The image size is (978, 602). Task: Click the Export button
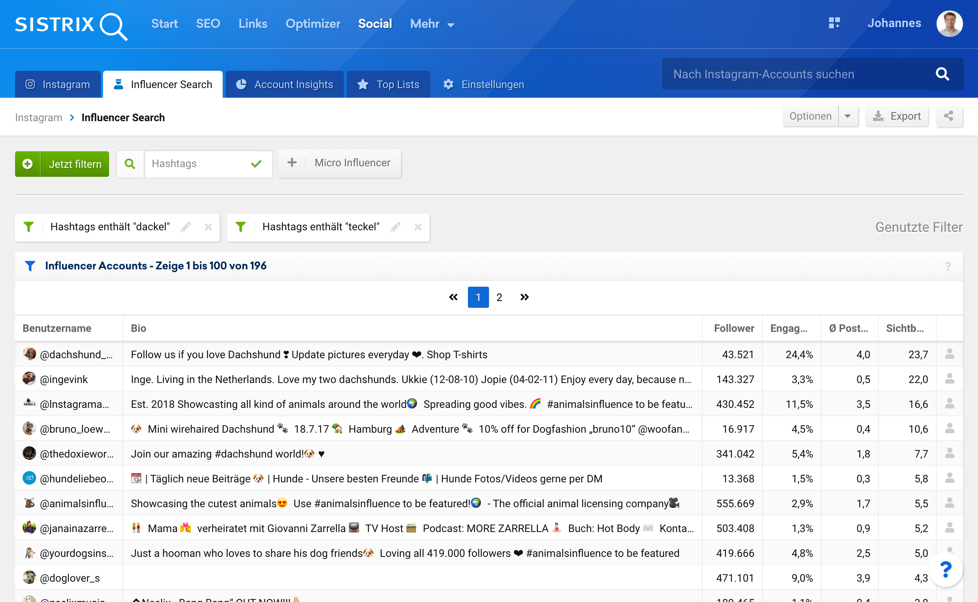pos(897,116)
